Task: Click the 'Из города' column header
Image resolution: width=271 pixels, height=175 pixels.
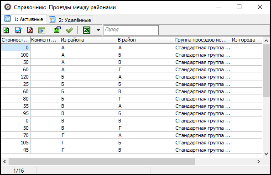Action: (x=247, y=40)
